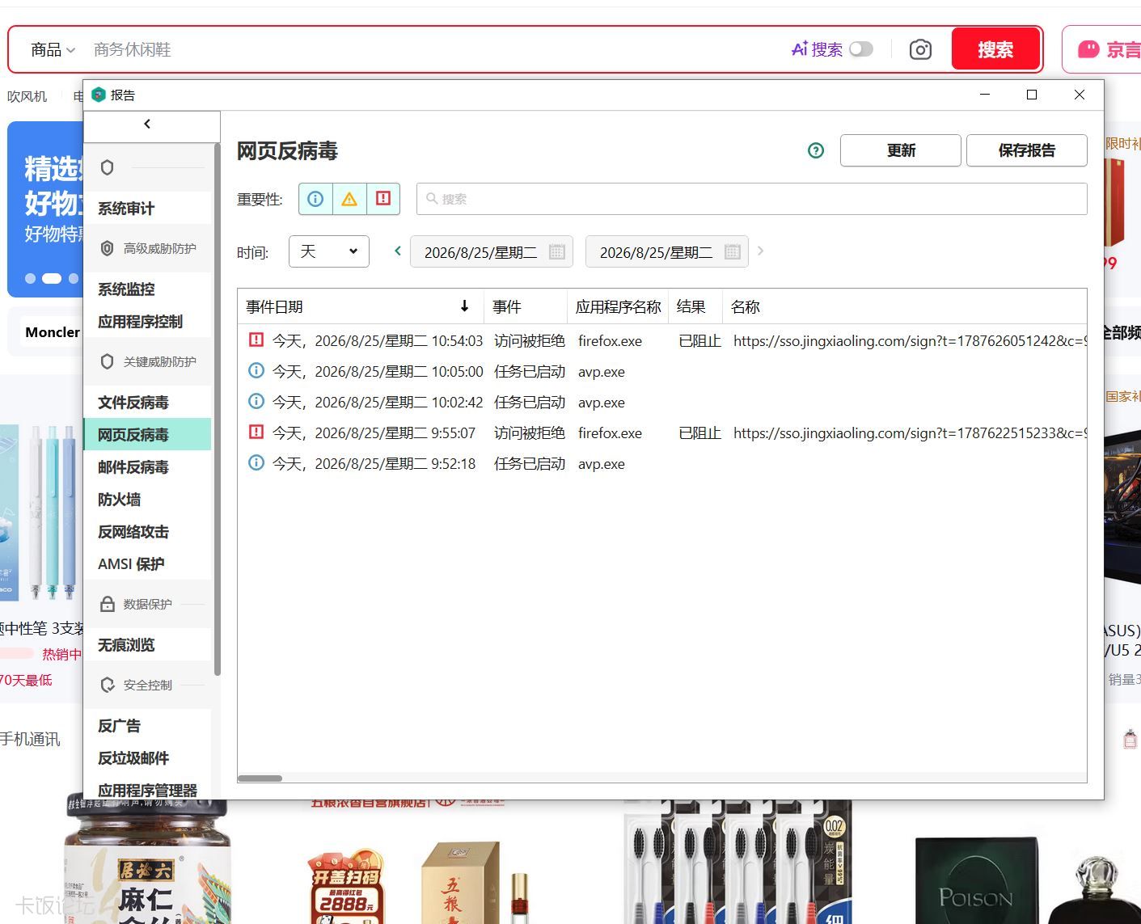The image size is (1141, 924).
Task: Click the red alert icon for 10:54:03 event
Action: 256,340
